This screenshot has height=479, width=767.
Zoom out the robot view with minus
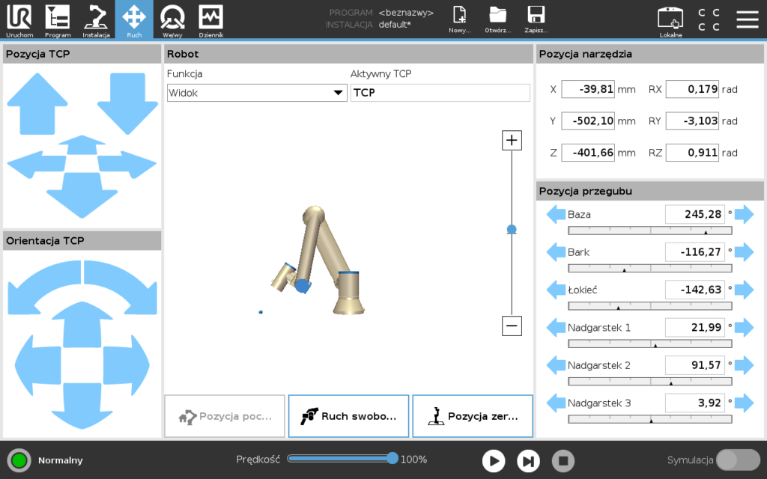tap(512, 326)
